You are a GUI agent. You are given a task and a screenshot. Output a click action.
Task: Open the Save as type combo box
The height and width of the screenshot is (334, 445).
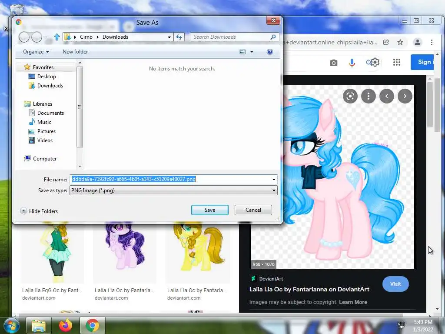click(x=173, y=190)
